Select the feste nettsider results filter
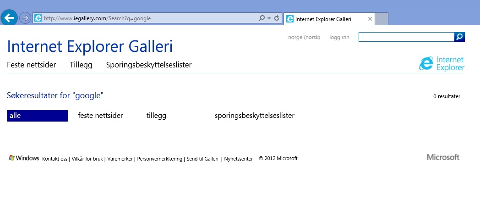Screen dimensions: 480x200 click(x=100, y=116)
